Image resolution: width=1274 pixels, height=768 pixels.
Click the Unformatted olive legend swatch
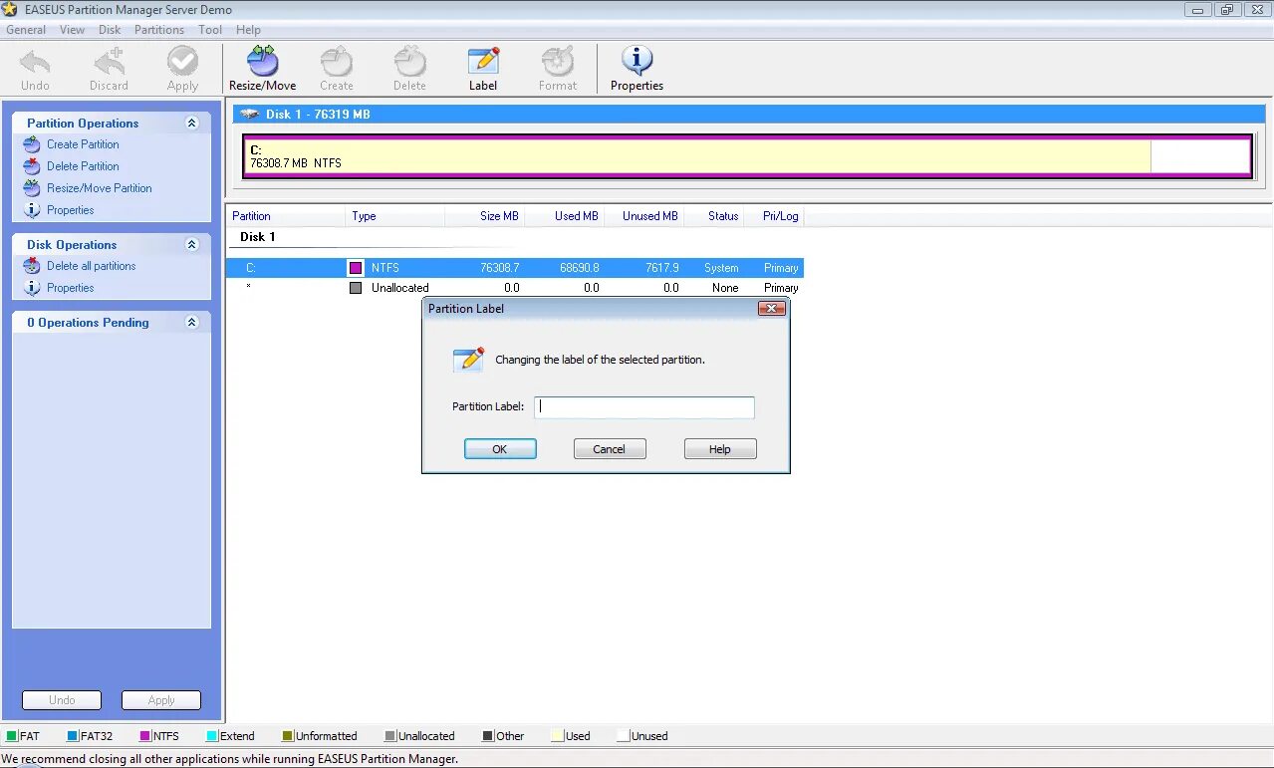pos(288,736)
